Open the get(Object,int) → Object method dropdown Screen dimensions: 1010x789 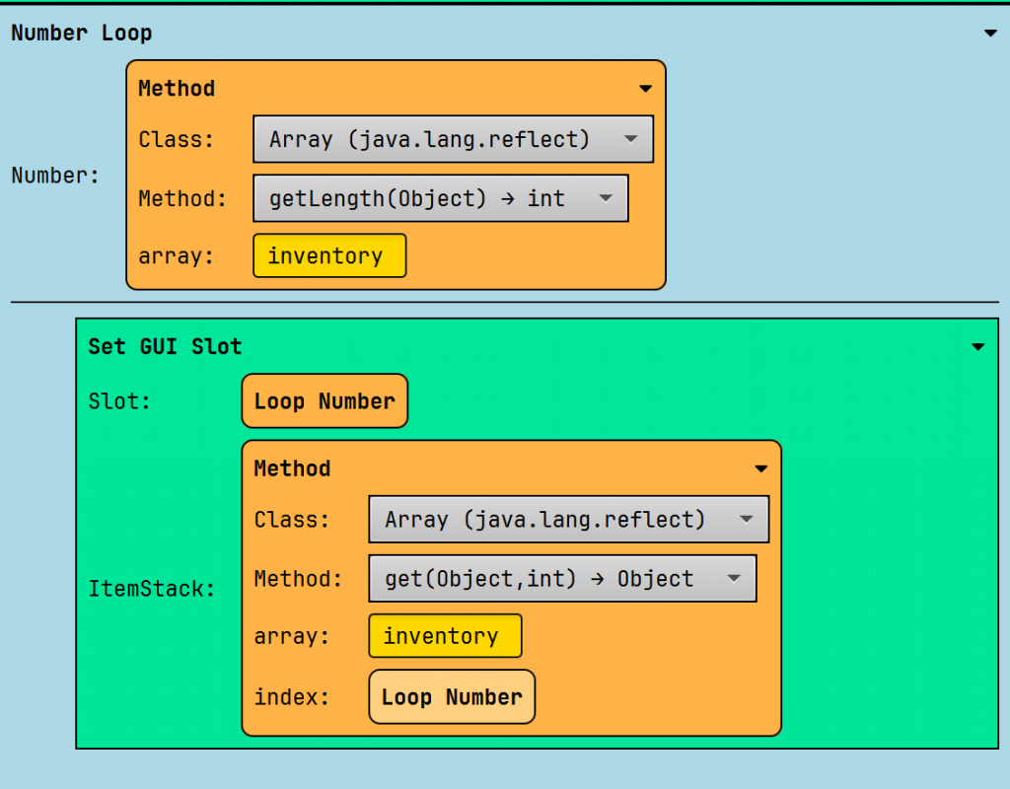coord(562,580)
